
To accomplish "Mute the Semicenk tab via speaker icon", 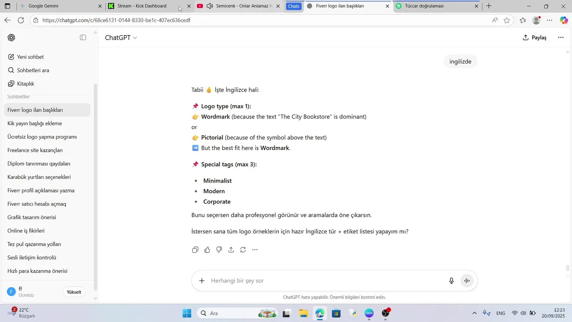I will pos(210,6).
